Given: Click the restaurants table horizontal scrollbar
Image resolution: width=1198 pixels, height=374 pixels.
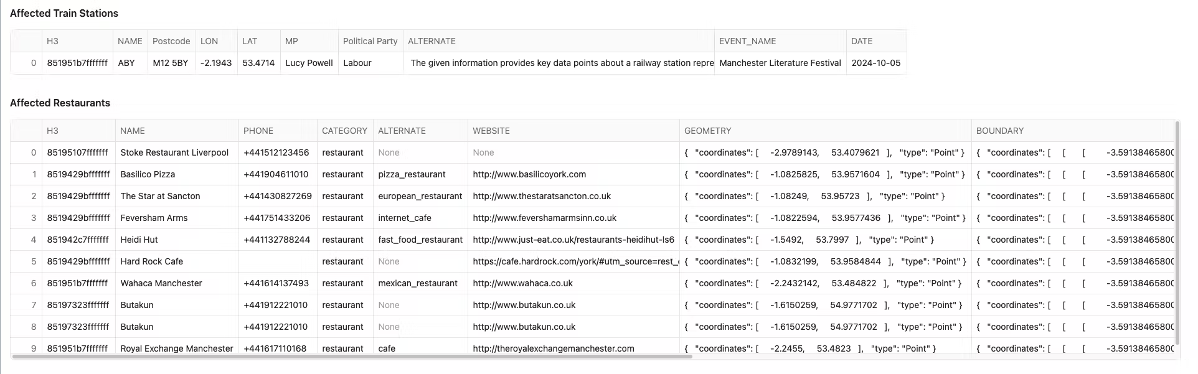Looking at the screenshot, I should 352,357.
